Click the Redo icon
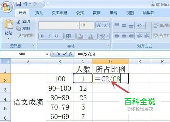Image resolution: width=170 pixels, height=122 pixels. 36,4
